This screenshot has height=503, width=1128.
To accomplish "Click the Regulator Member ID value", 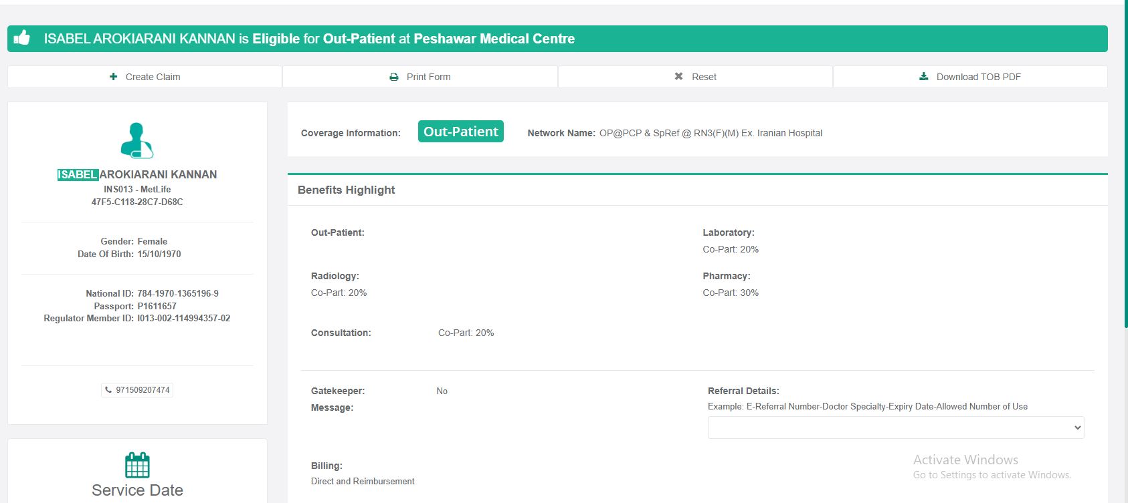I will (x=184, y=319).
